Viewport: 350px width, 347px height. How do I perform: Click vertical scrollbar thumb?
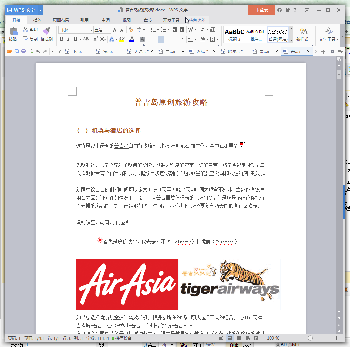click(339, 75)
